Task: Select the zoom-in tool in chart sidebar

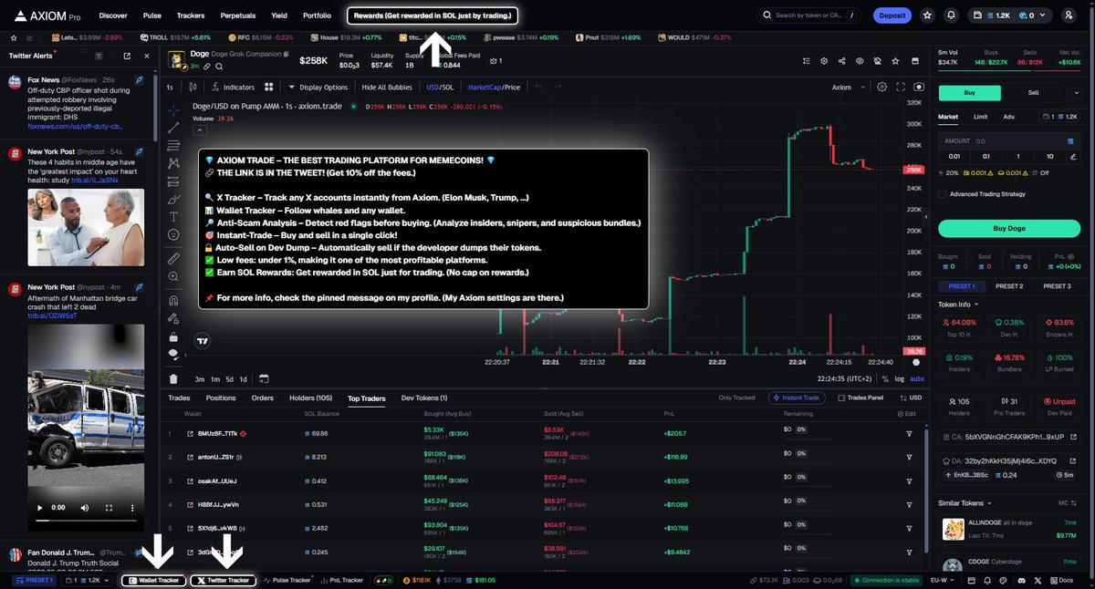Action: click(x=173, y=277)
